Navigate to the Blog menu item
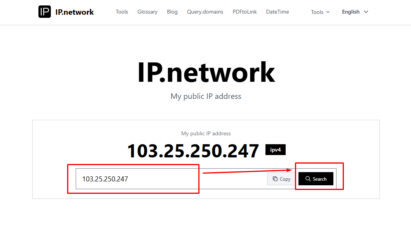411x226 pixels. click(x=172, y=12)
